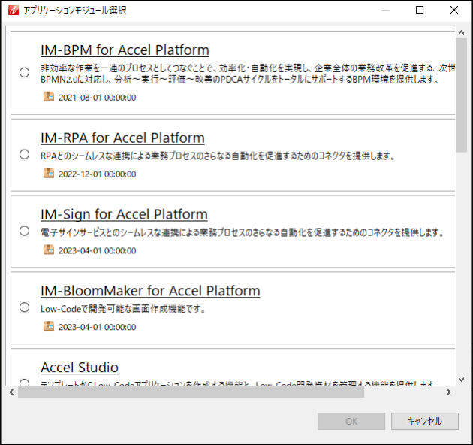Click package icon under IM-Sign description
Screen dimensions: 473x445
coord(49,250)
